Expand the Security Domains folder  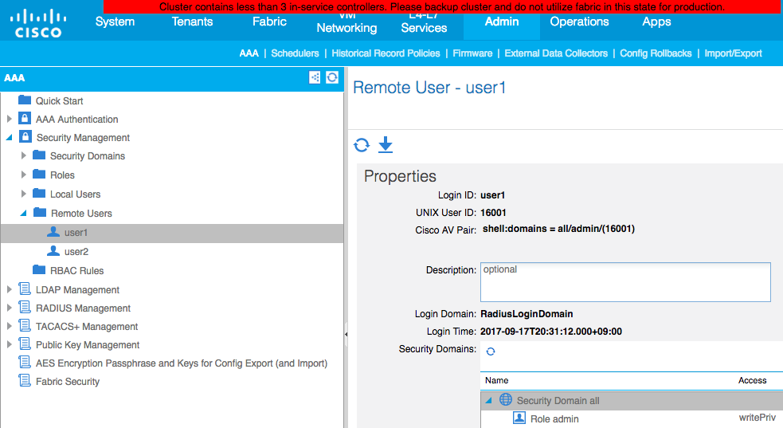[23, 156]
